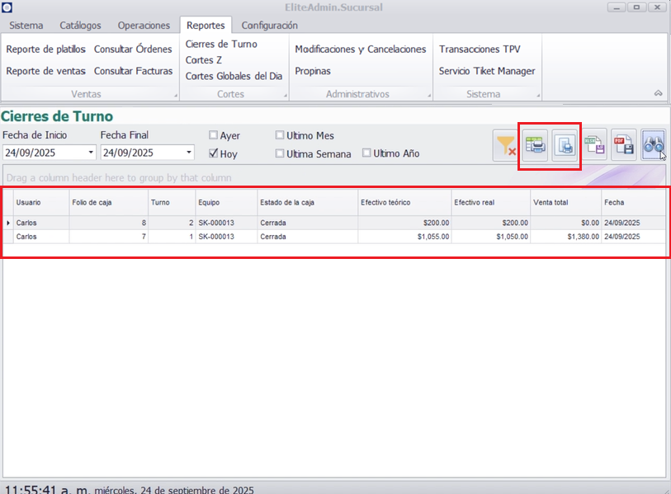Click the clear filter funnel icon

[x=506, y=146]
